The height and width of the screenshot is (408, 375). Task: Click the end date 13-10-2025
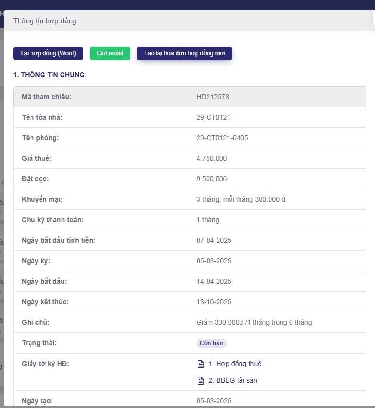point(214,302)
